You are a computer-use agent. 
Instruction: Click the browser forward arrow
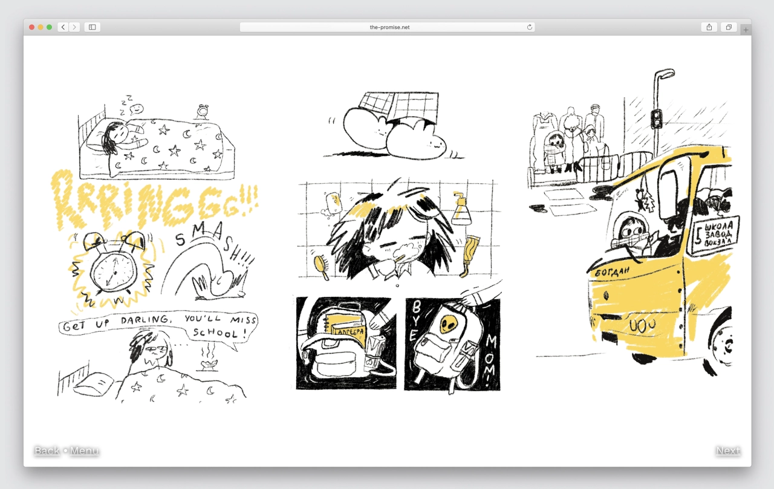pos(74,27)
